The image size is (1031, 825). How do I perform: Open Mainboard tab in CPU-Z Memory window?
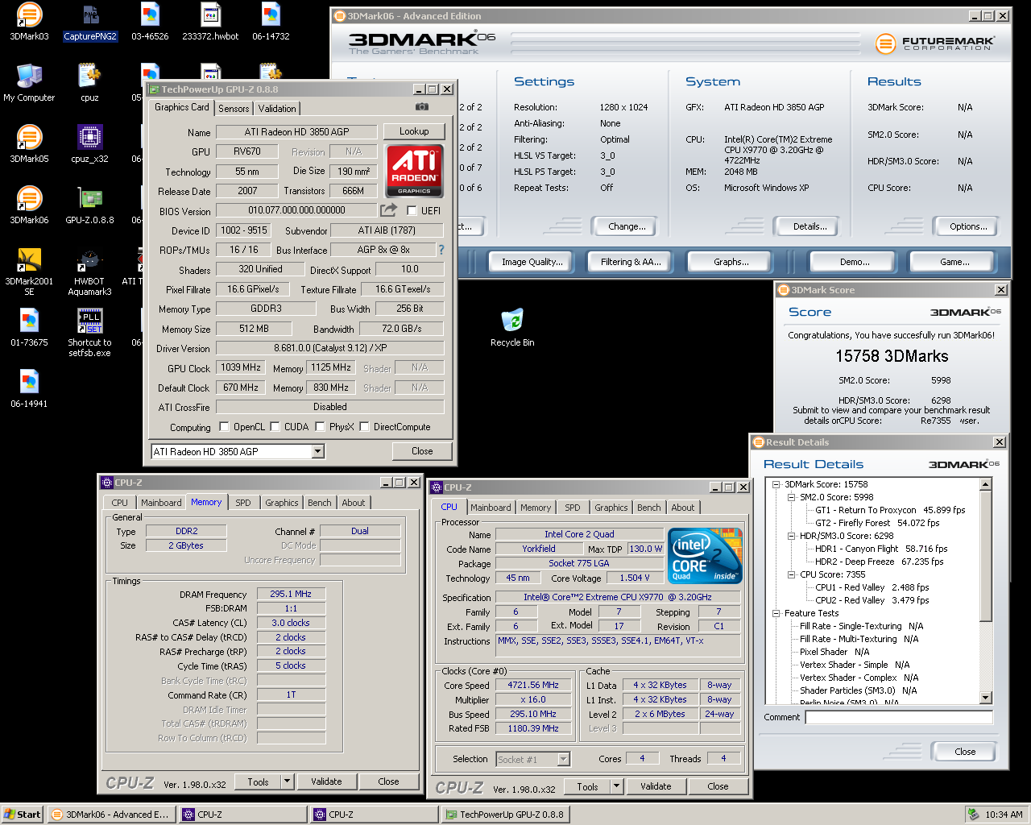point(161,503)
